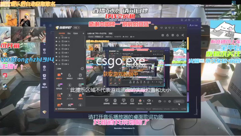Screen dimensions: 241x136
Task: Click the 连接中 stream button
Action: (x=179, y=101)
